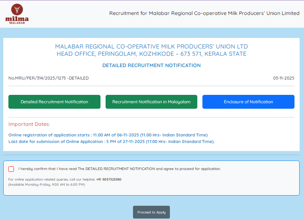Click the MALABAR REGIONAL CO-OPERATIVE header title

tap(152, 46)
